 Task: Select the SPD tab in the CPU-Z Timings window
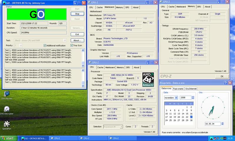click(199, 6)
